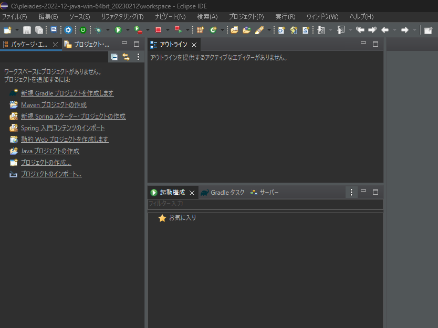This screenshot has width=438, height=328.
Task: Start a Debug session with the bug icon
Action: tap(98, 30)
